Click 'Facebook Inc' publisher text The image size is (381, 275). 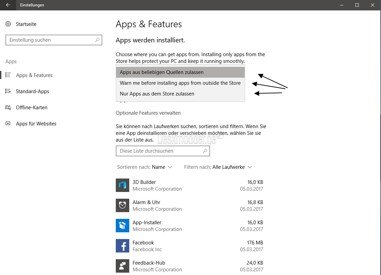147,249
